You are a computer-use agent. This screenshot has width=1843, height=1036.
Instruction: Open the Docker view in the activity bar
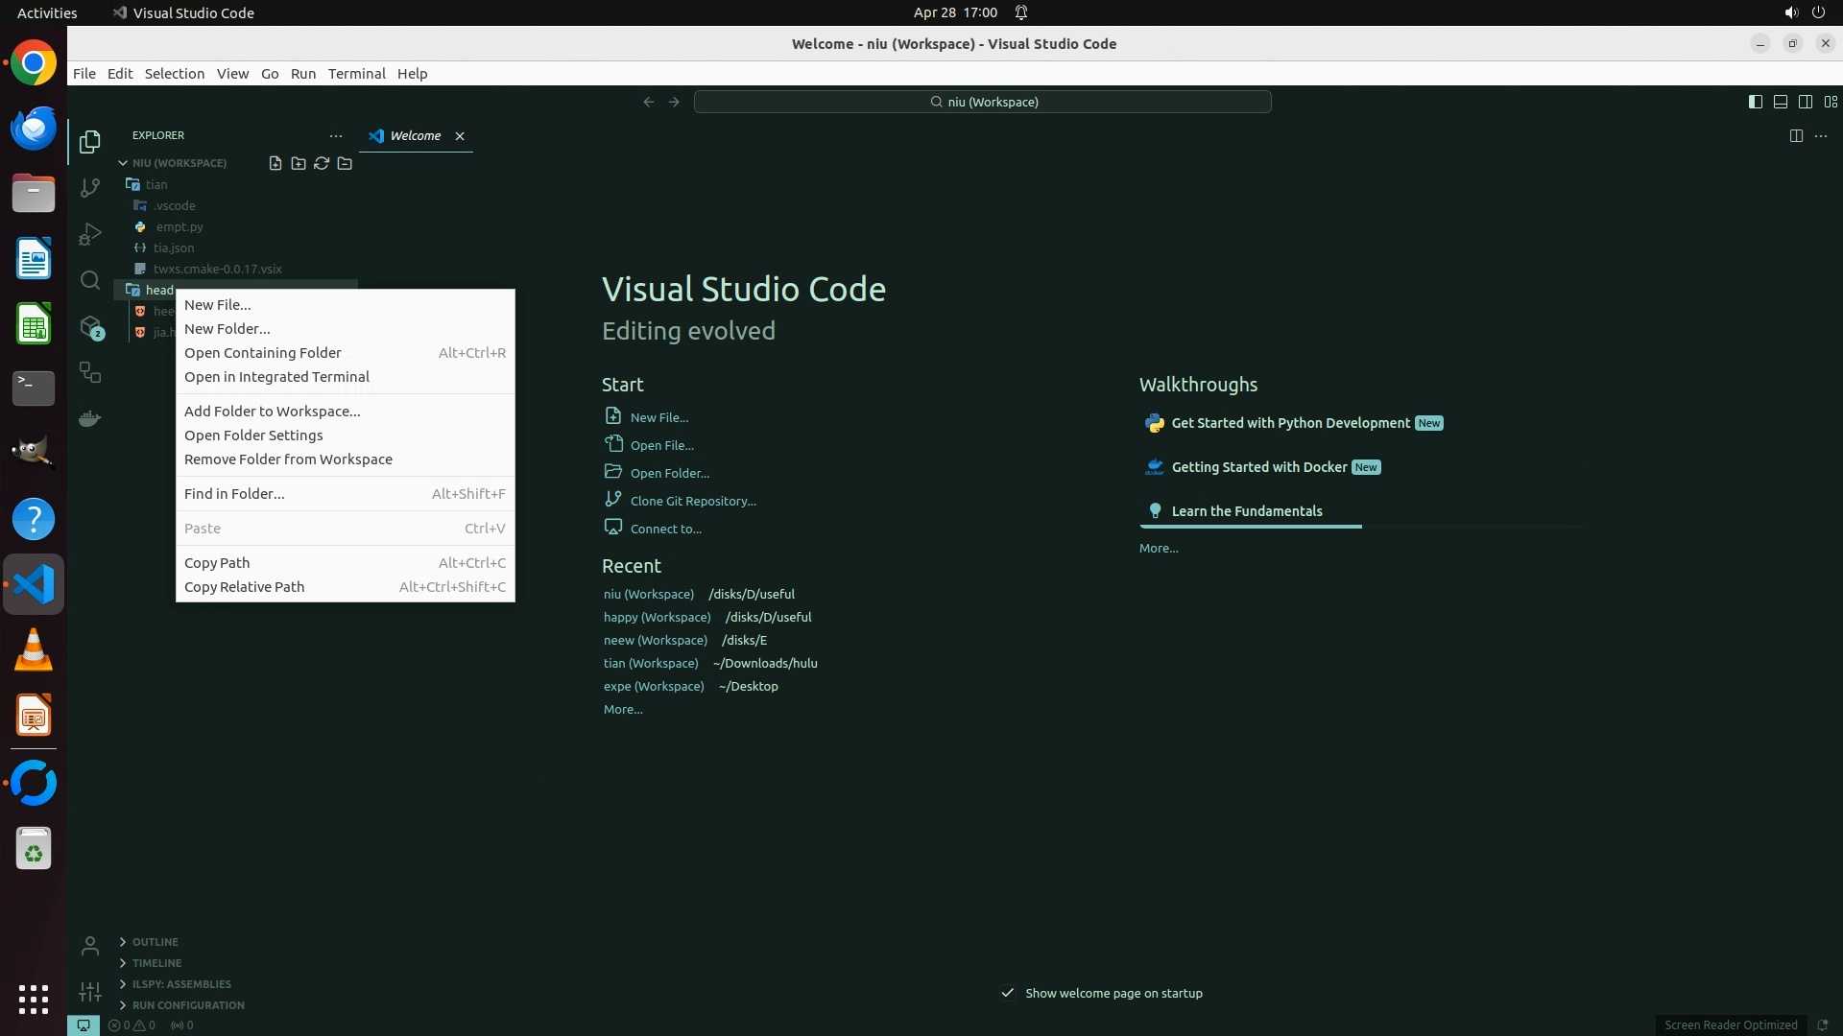click(90, 419)
